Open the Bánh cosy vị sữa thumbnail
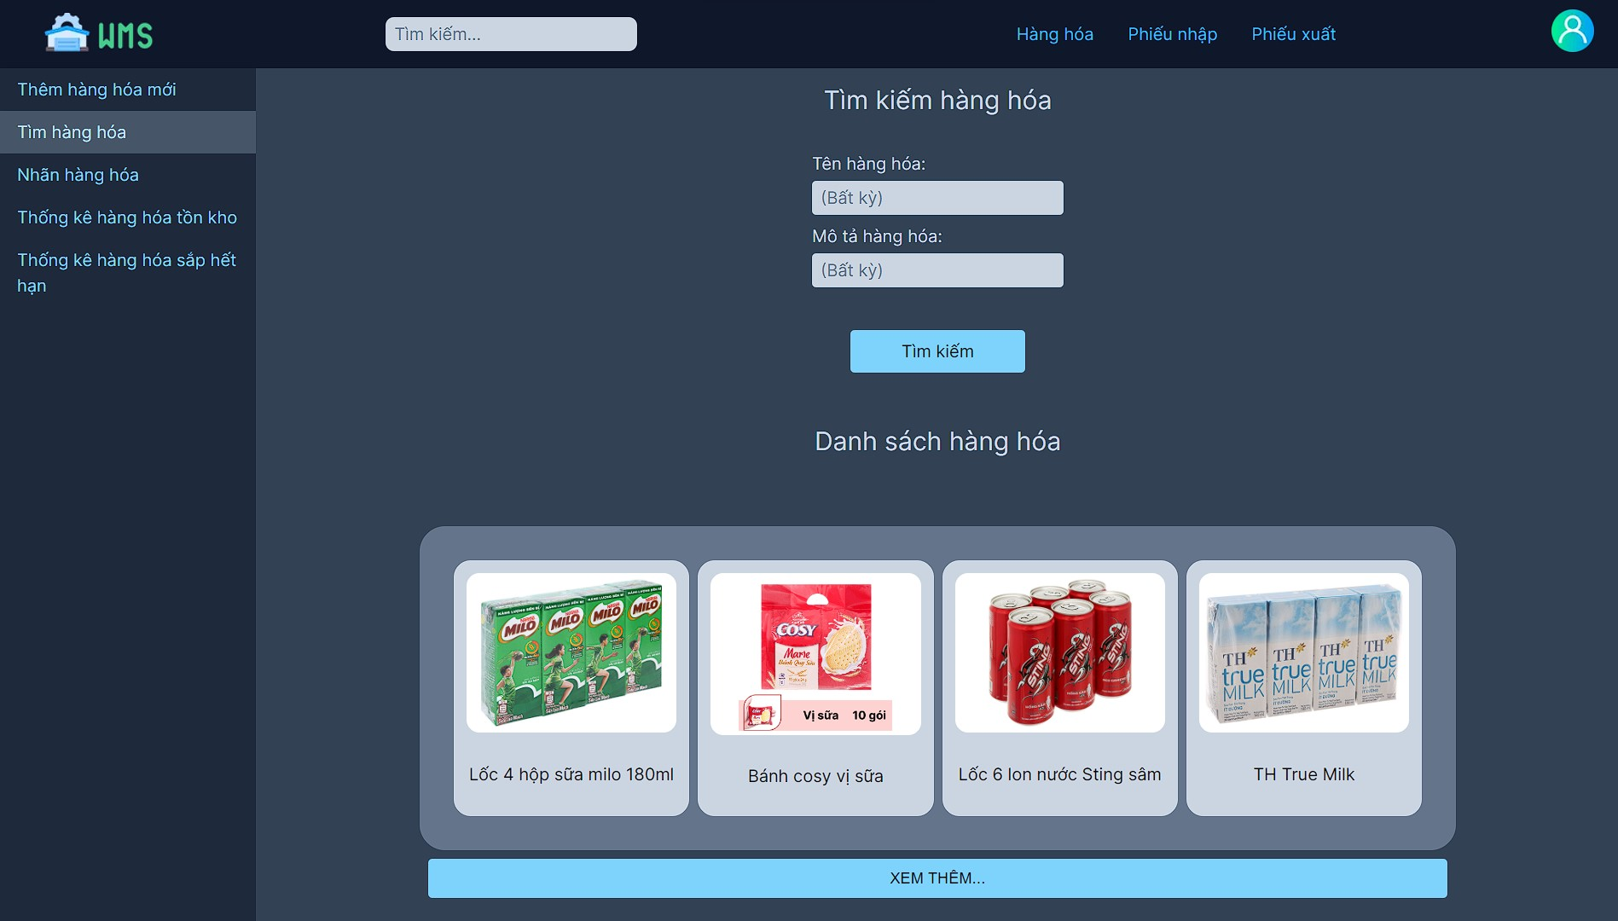This screenshot has height=921, width=1618. pyautogui.click(x=815, y=652)
